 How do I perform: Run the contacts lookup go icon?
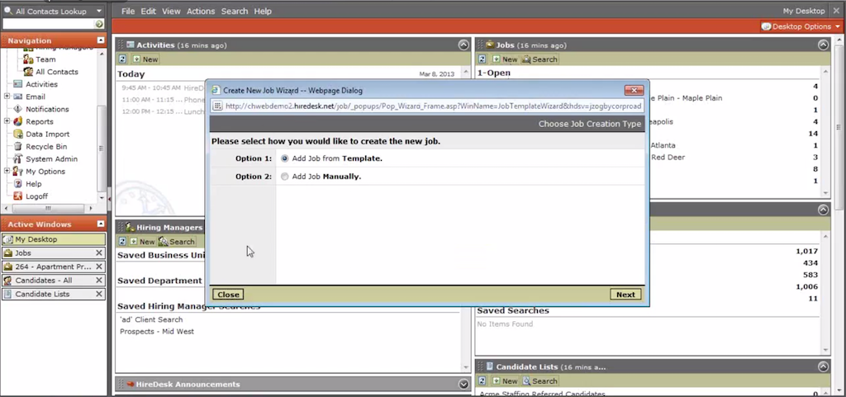coord(99,24)
